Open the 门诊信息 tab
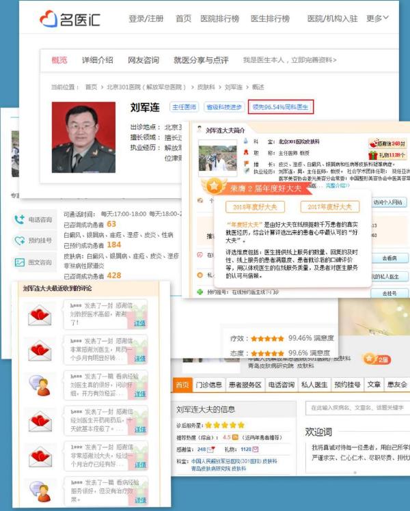The height and width of the screenshot is (511, 410). [x=209, y=385]
